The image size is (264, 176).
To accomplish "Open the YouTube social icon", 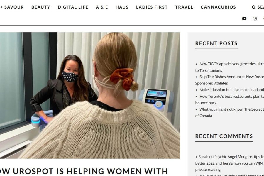I will pos(244,18).
